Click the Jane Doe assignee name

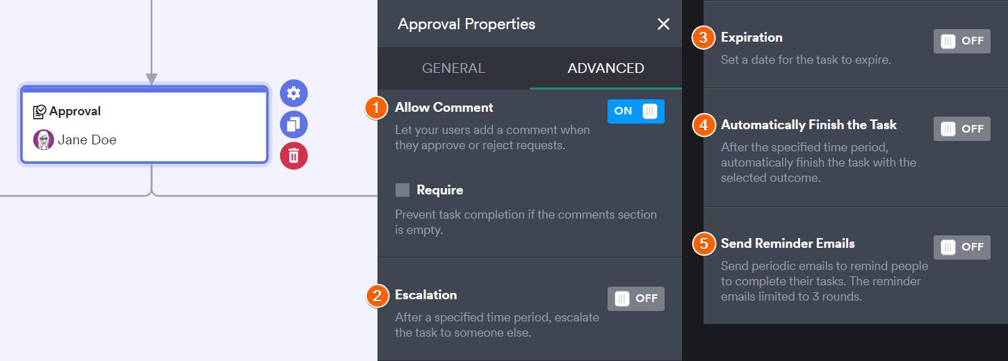[x=87, y=140]
